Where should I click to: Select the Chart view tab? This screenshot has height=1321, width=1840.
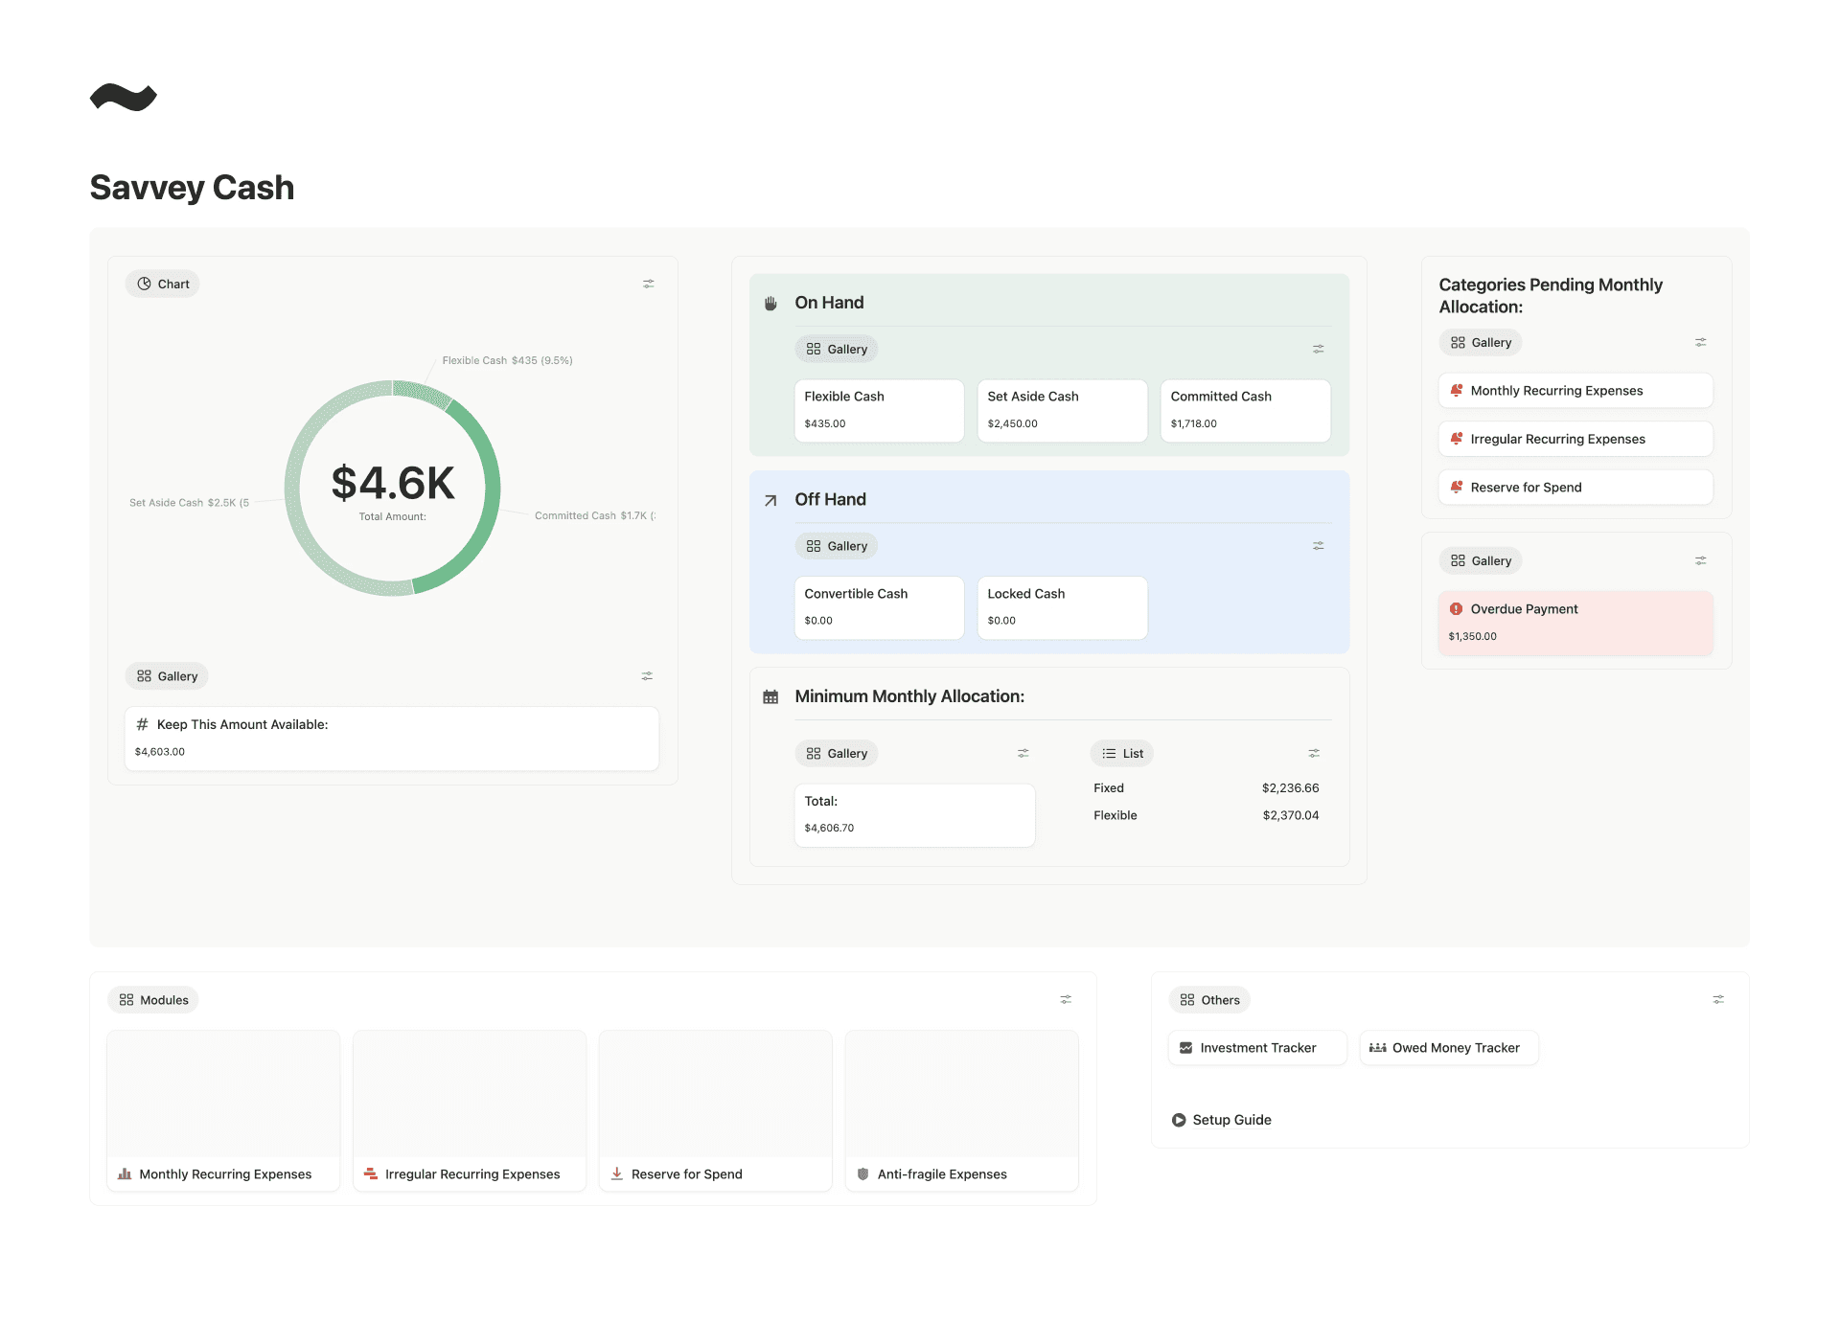click(163, 284)
